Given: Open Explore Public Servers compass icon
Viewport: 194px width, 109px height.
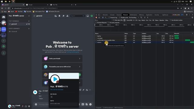Looking at the screenshot, I should pos(4,46).
